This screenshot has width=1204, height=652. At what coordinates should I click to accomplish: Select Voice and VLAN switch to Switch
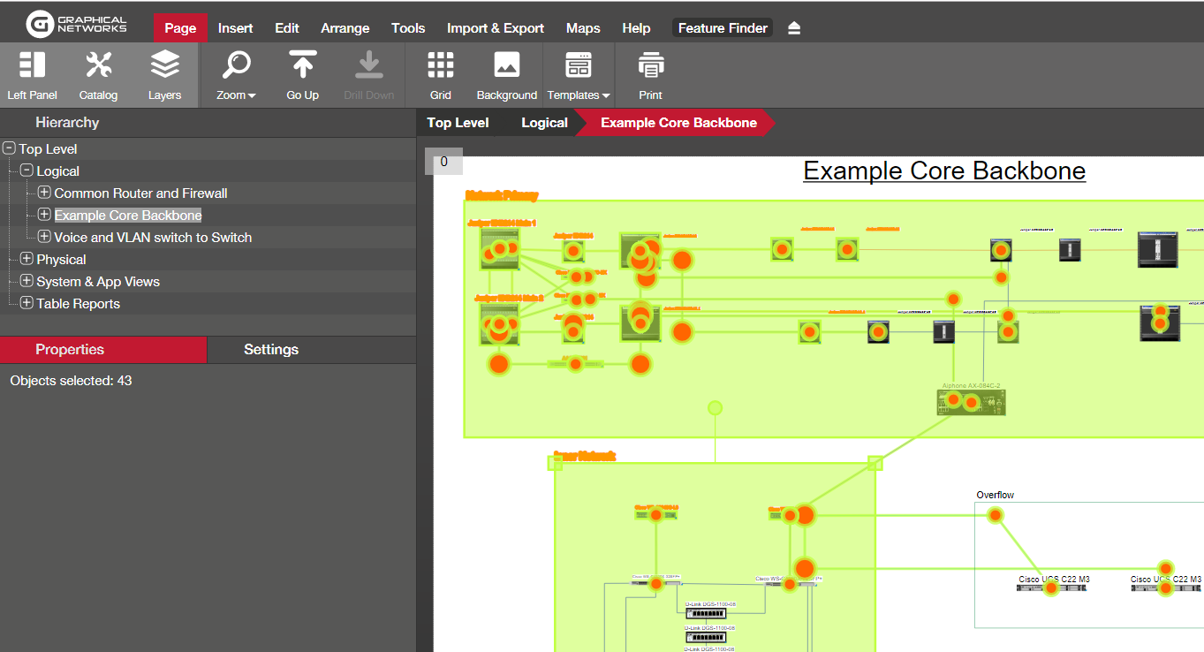pyautogui.click(x=153, y=238)
